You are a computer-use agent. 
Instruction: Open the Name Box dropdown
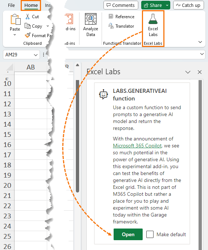tap(36, 55)
